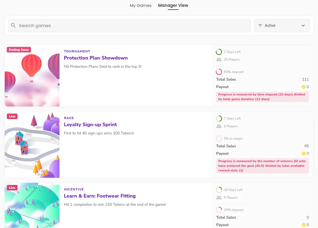
Task: Click the Footwear Fitting Payout coin icon
Action: tap(303, 225)
